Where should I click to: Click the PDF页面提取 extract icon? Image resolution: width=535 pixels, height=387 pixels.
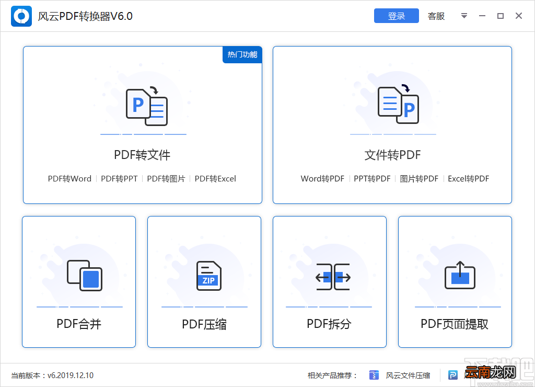460,275
